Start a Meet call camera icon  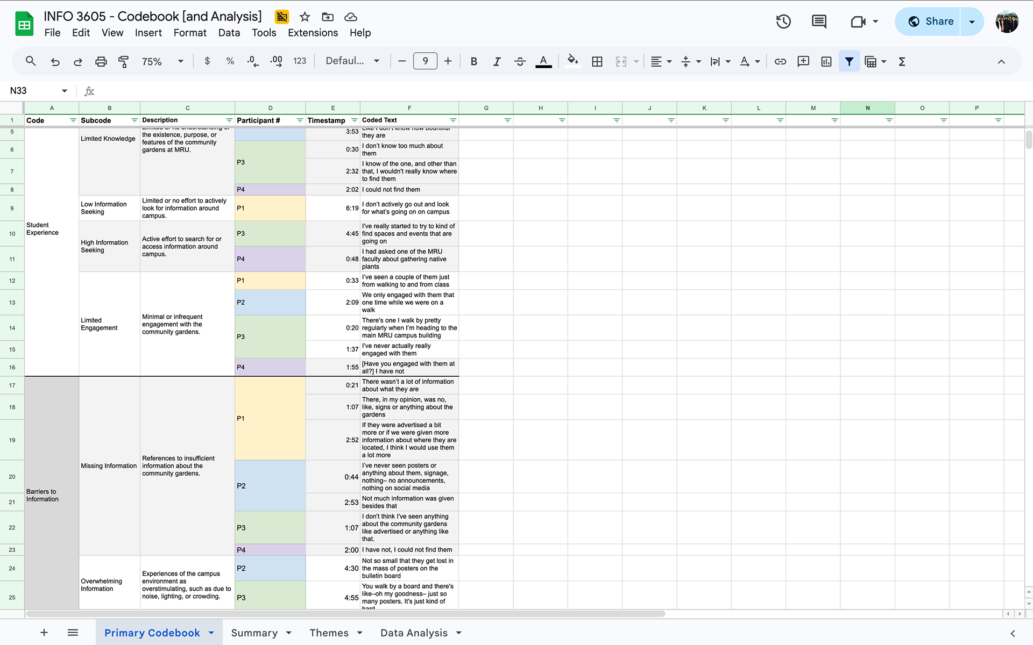point(858,21)
